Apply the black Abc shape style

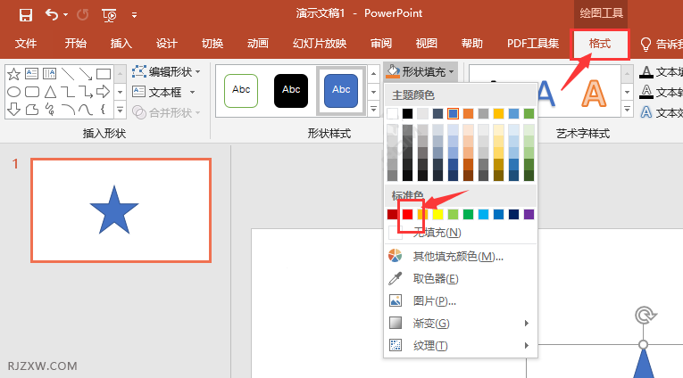(x=292, y=90)
